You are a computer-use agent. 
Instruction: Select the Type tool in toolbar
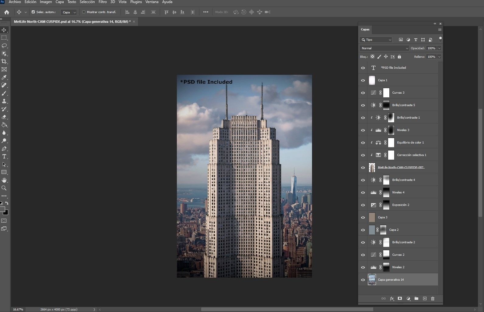click(4, 157)
